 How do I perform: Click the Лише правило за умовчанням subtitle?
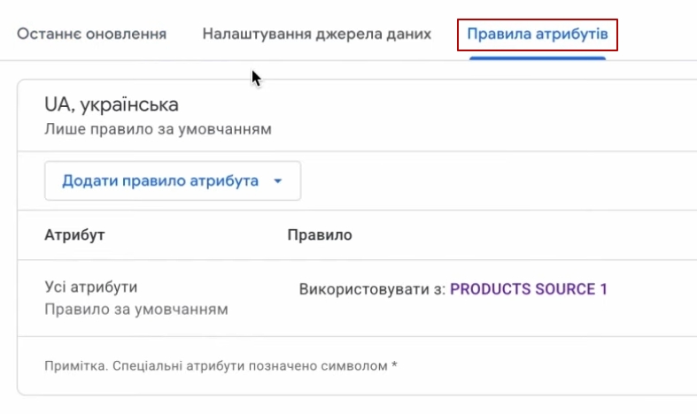157,129
